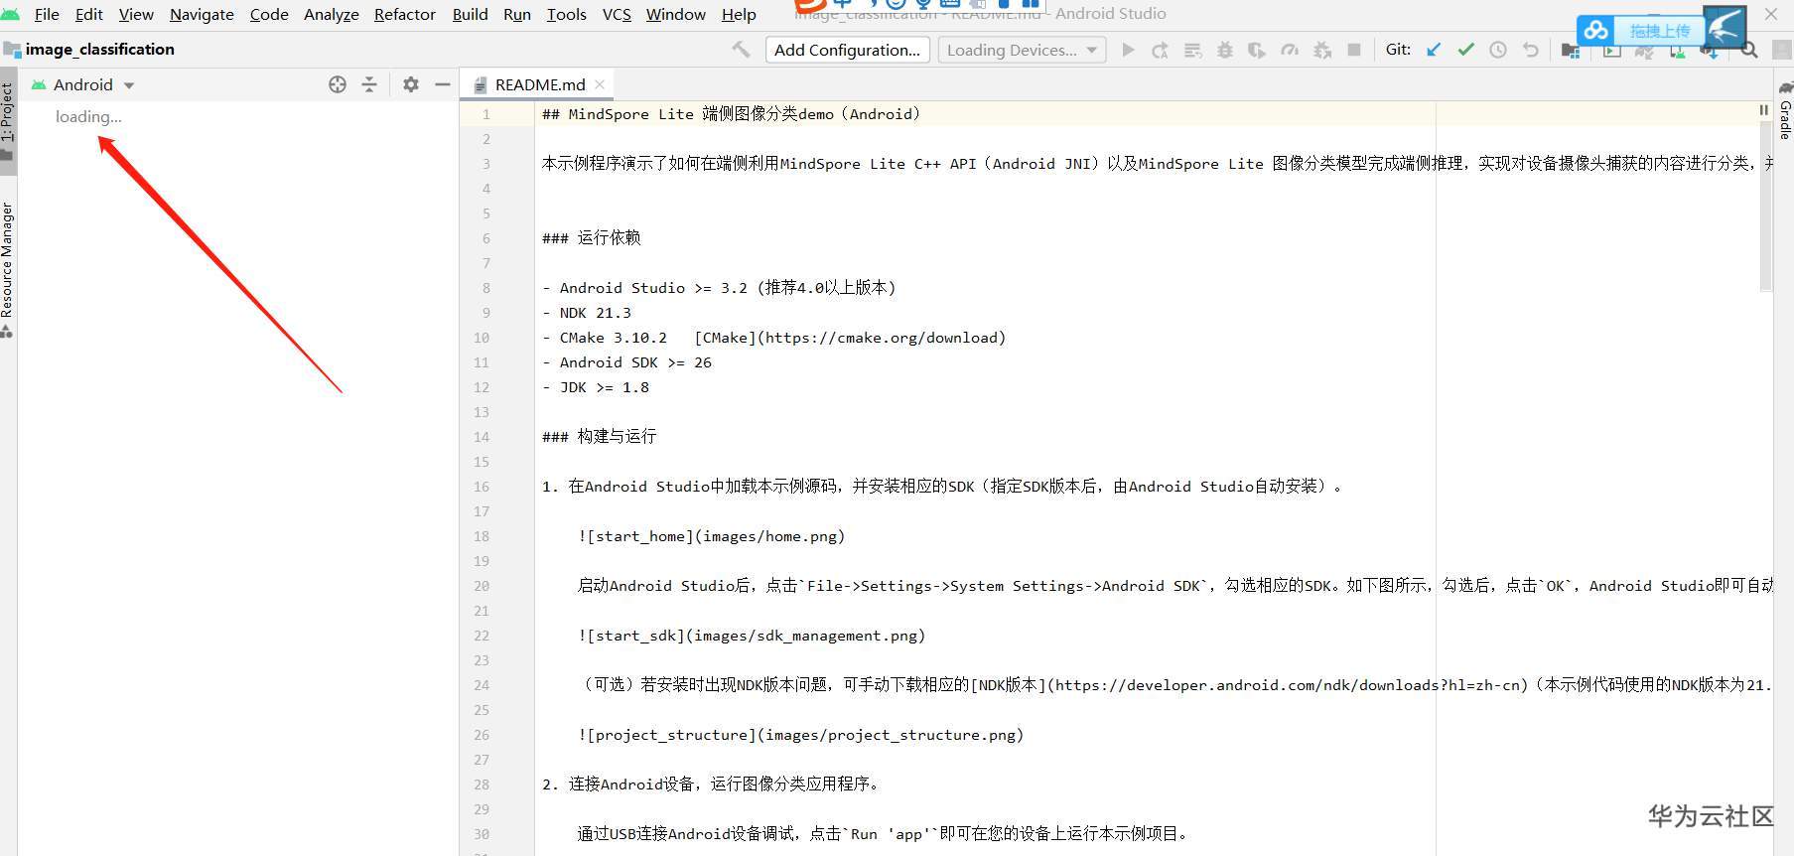Open the Run menu
Screen dimensions: 1794x856
pos(517,14)
